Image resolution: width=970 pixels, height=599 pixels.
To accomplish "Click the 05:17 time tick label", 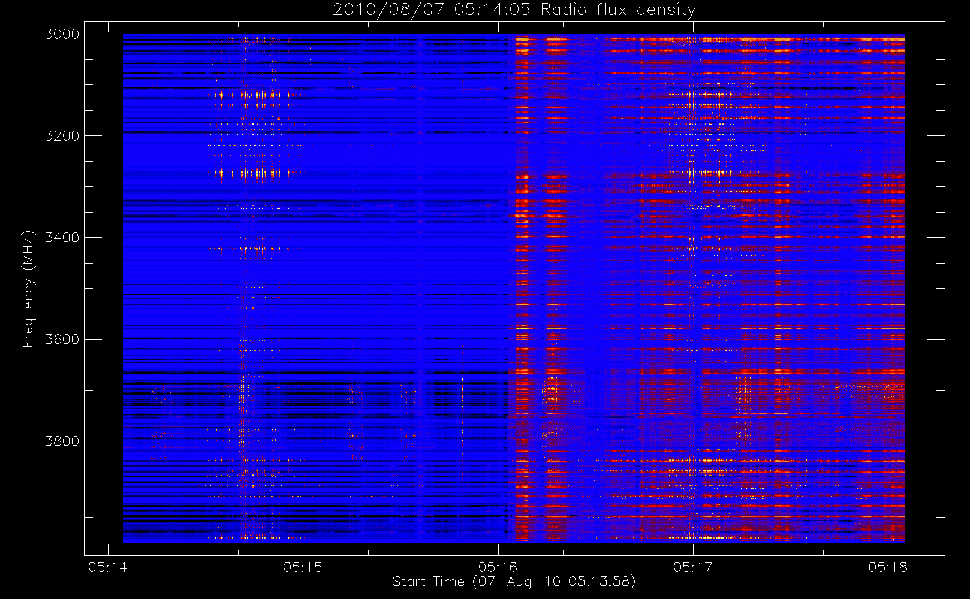I will [x=693, y=567].
